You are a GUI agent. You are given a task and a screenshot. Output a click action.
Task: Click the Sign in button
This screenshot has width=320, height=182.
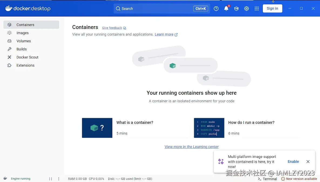(272, 8)
